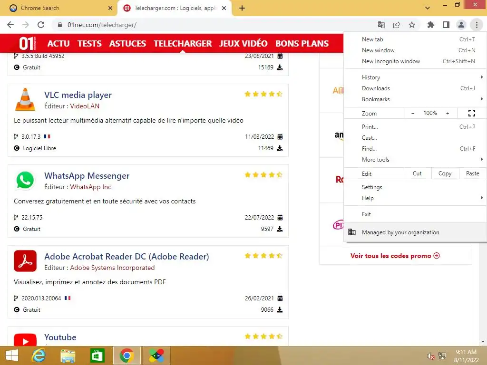This screenshot has height=365, width=487.
Task: Select New window menu item
Action: click(x=415, y=50)
